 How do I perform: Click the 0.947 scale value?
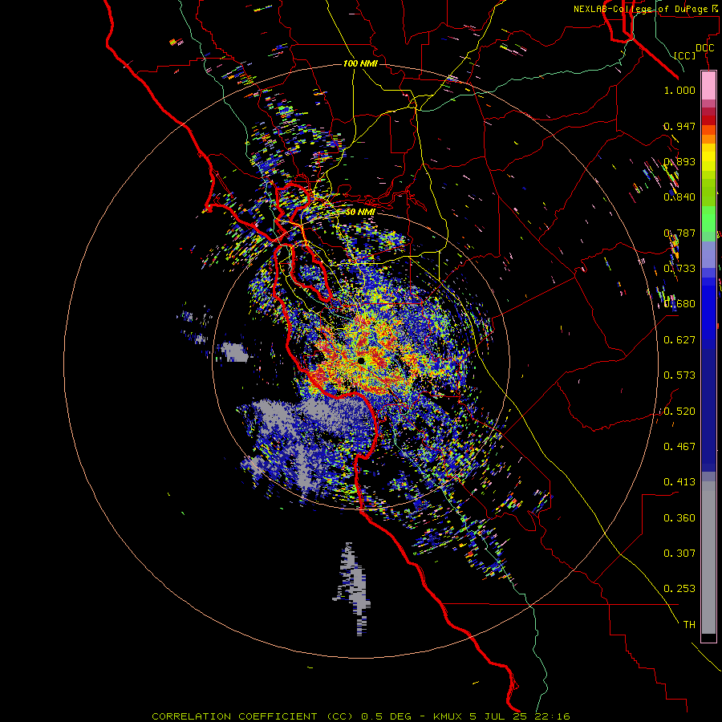(x=679, y=126)
